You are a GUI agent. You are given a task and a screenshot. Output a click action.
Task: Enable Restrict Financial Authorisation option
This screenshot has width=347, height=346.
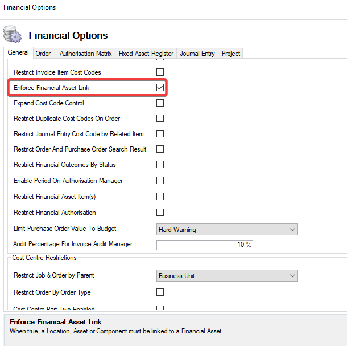pyautogui.click(x=160, y=213)
